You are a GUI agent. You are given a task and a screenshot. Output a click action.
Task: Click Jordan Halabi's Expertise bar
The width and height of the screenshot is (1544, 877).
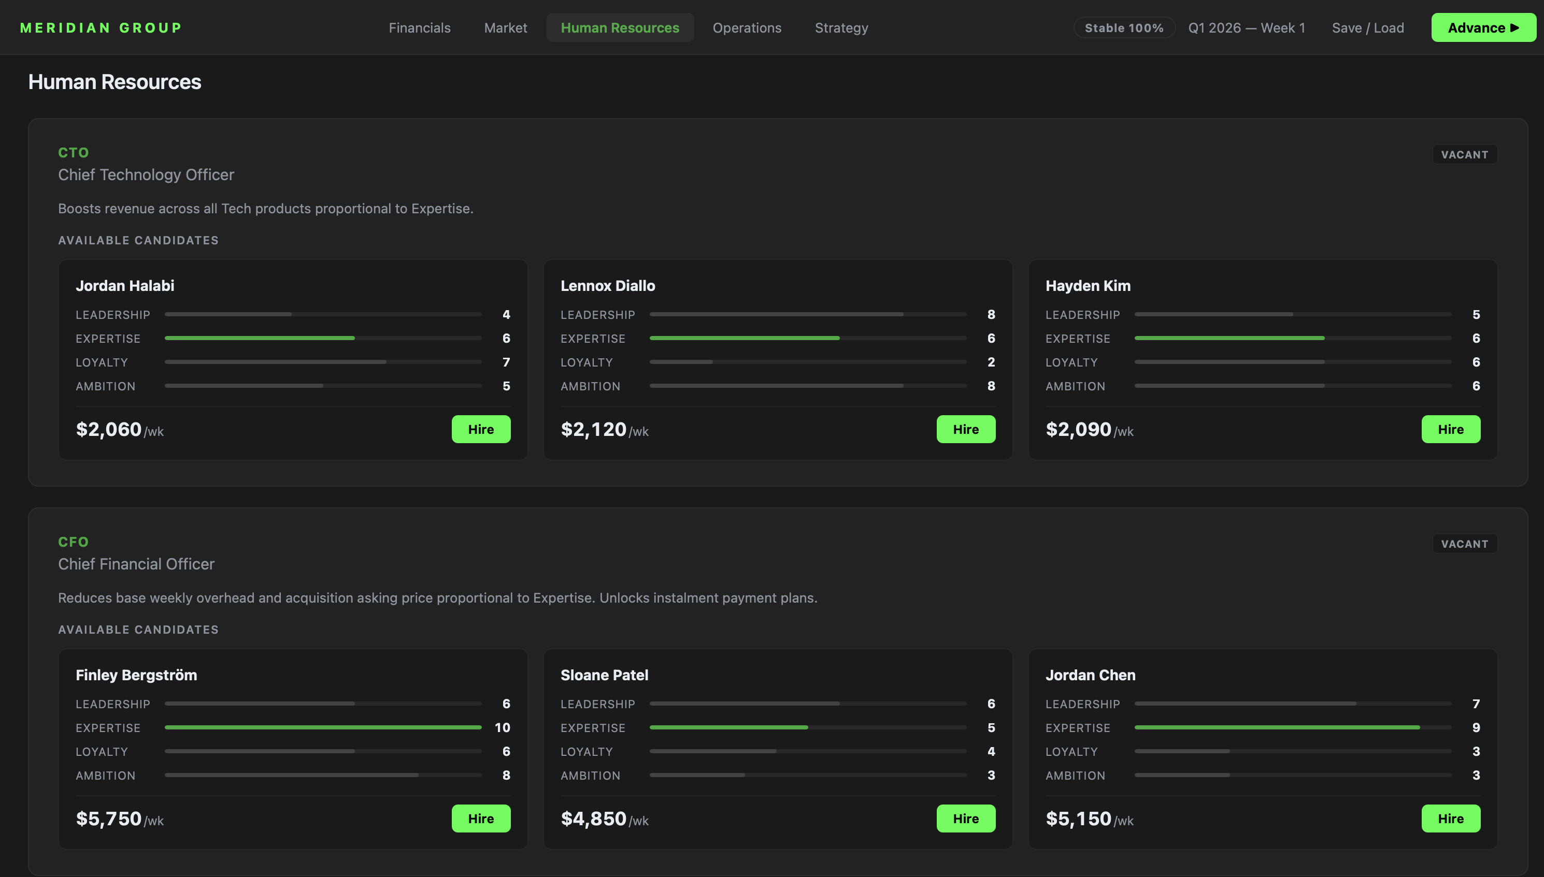323,339
